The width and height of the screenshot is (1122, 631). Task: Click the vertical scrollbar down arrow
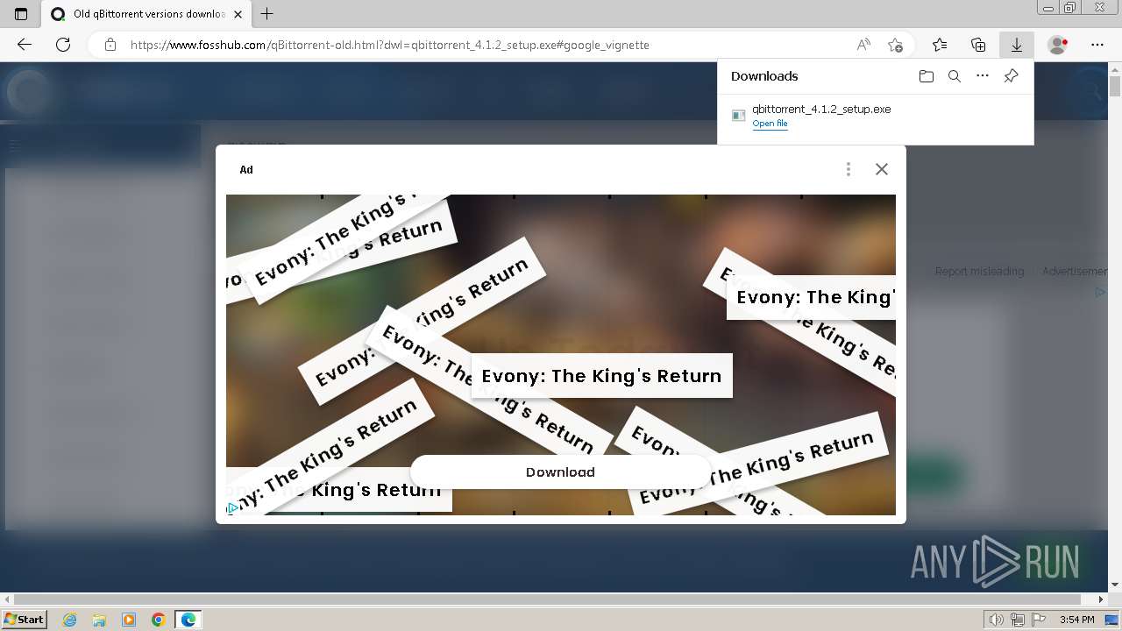click(1115, 585)
